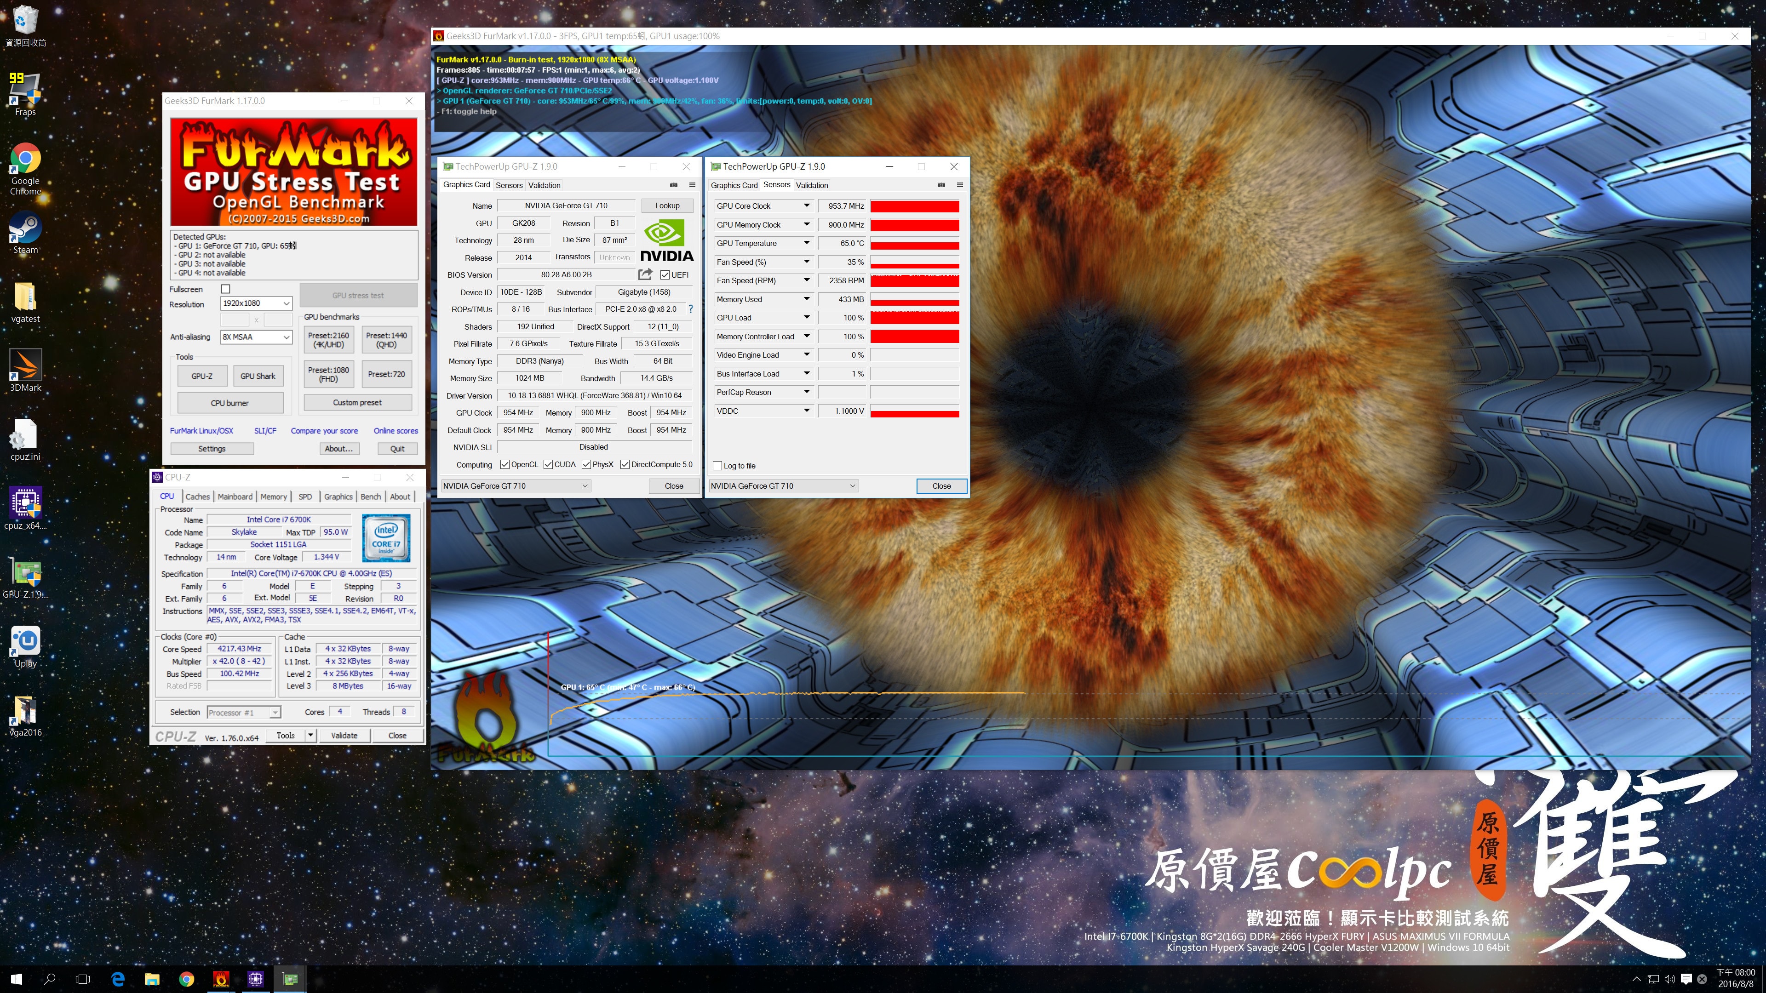Open the taskbar Search magnifier
This screenshot has width=1766, height=993.
(x=49, y=979)
